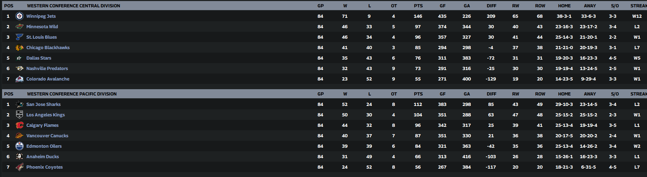This screenshot has height=177, width=647.
Task: Sort Pacific Division by W column header
Action: [x=345, y=94]
